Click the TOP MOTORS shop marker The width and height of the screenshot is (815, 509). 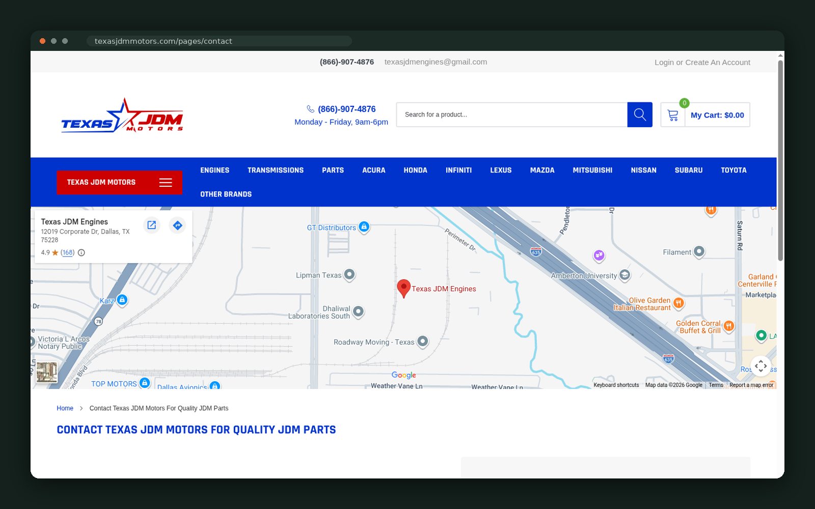[x=145, y=383]
